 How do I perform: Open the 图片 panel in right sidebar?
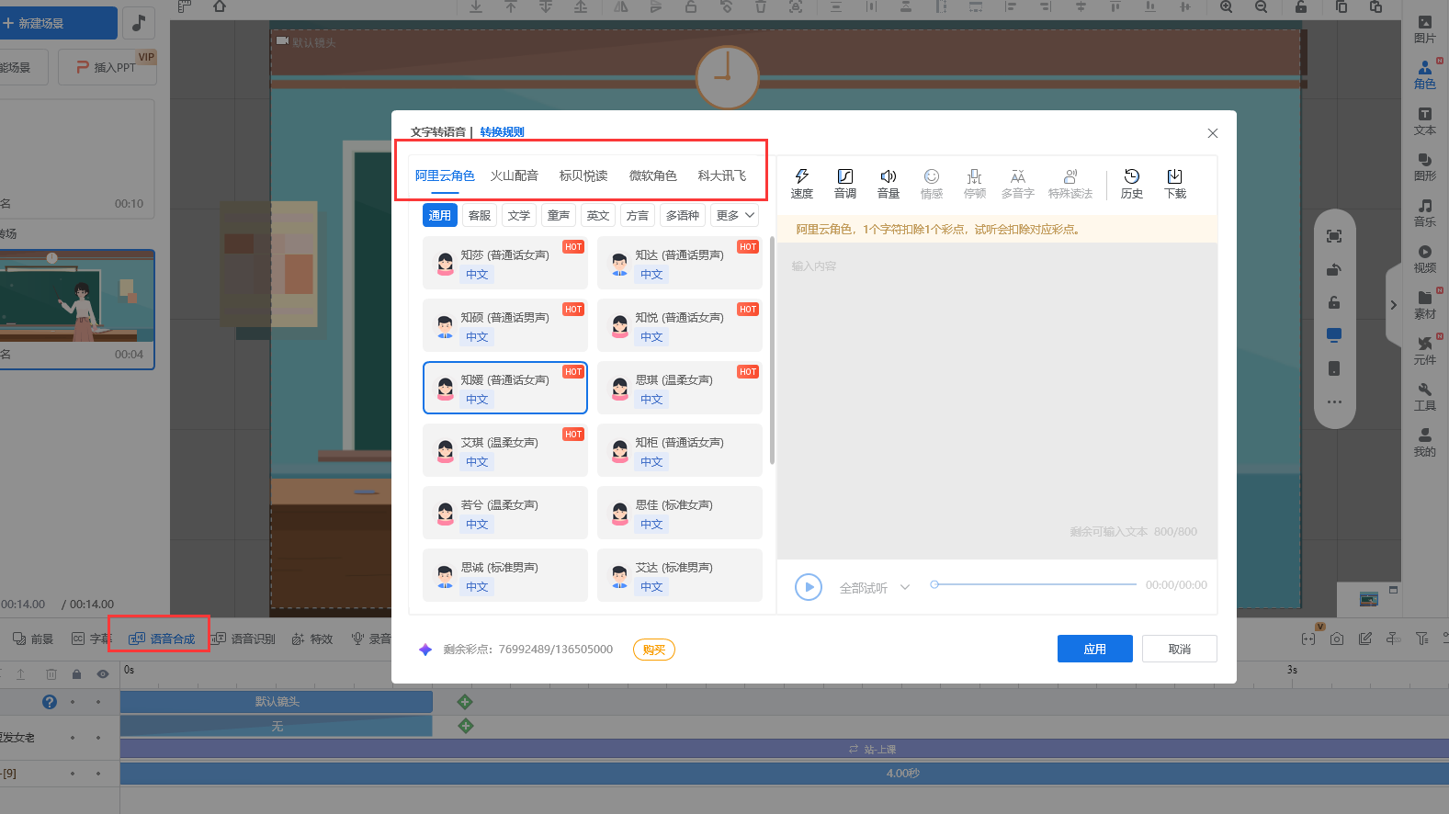tap(1424, 29)
